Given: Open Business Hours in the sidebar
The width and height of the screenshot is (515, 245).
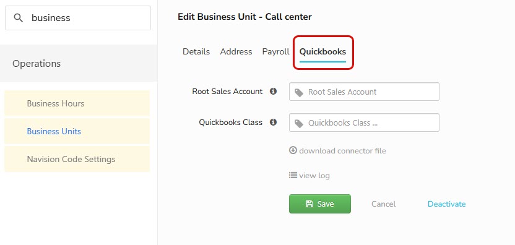Looking at the screenshot, I should (77, 103).
